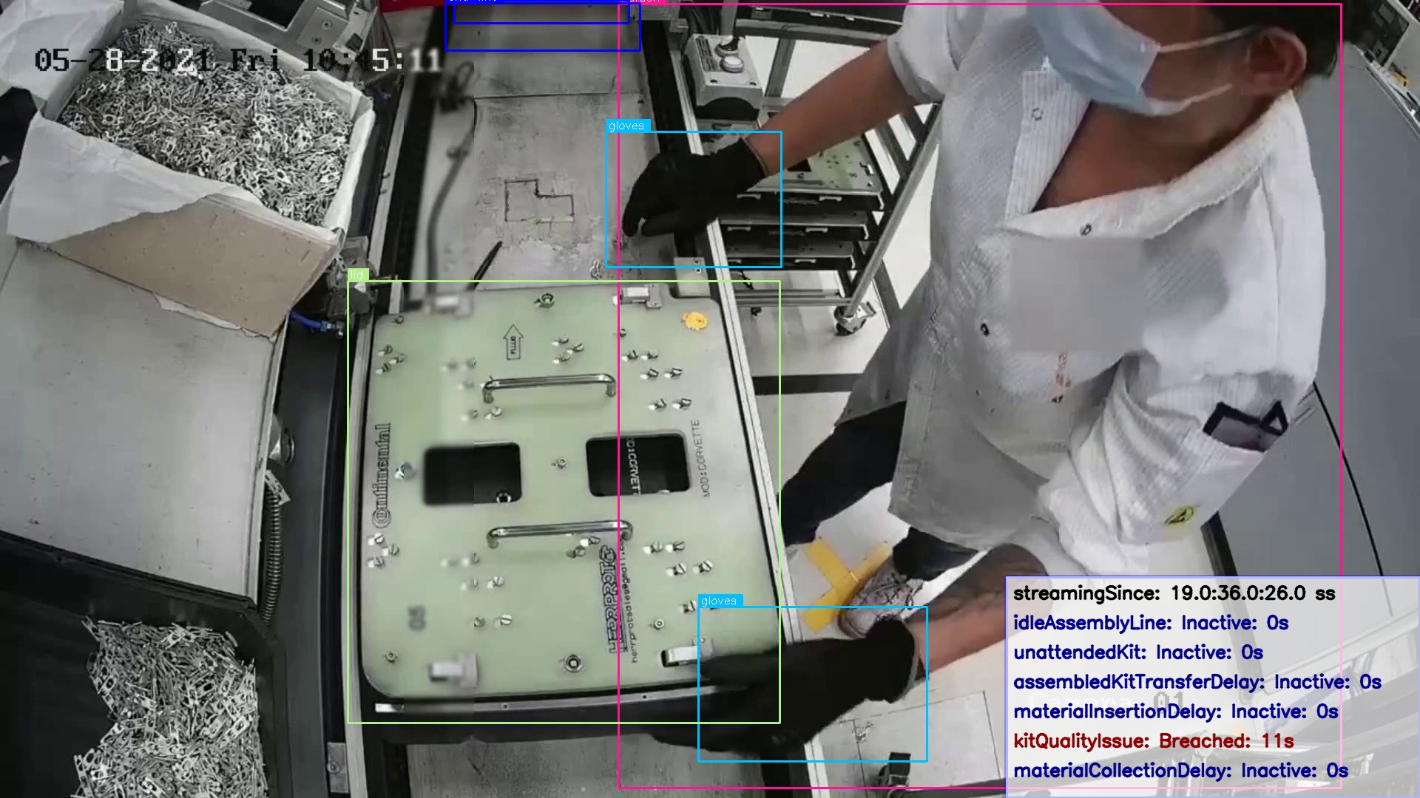
Task: Click the arrow marking on the green lid
Action: coord(513,341)
